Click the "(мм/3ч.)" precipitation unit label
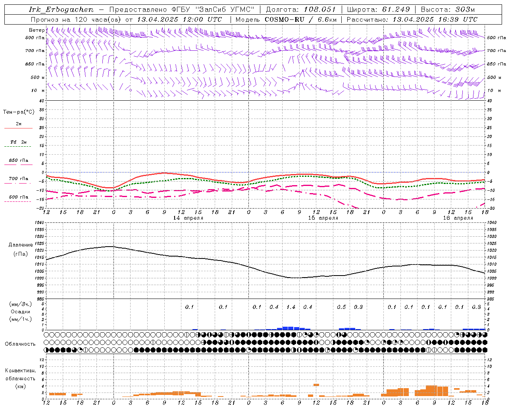 click(21, 304)
